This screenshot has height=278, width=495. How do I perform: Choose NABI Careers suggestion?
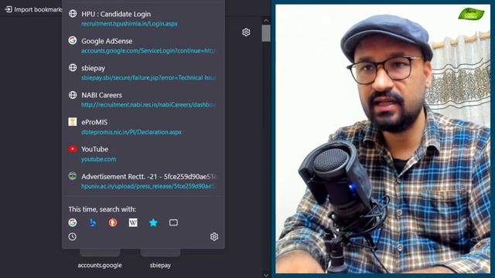tap(143, 100)
